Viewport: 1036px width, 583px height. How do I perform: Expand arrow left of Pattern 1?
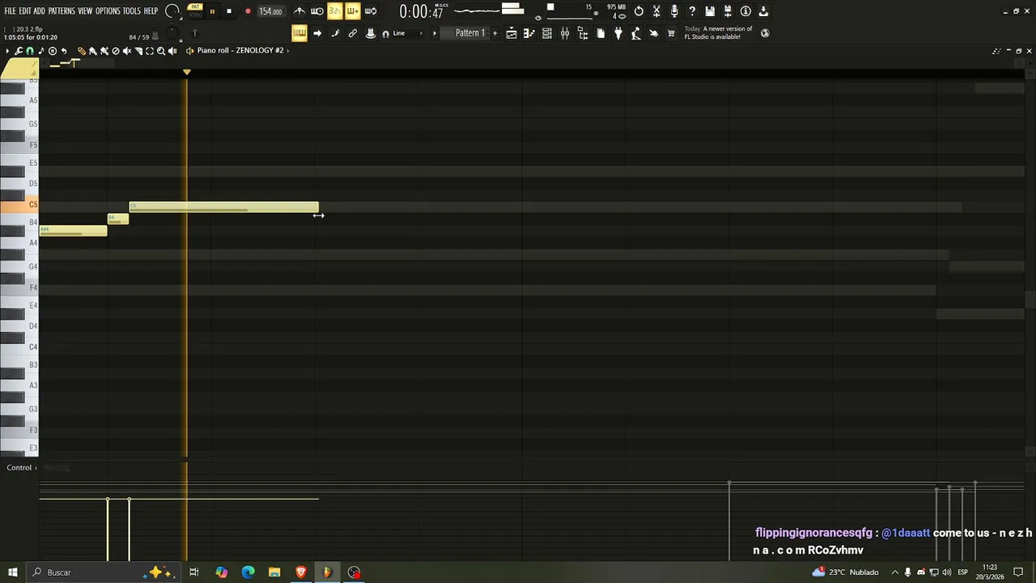click(x=435, y=33)
